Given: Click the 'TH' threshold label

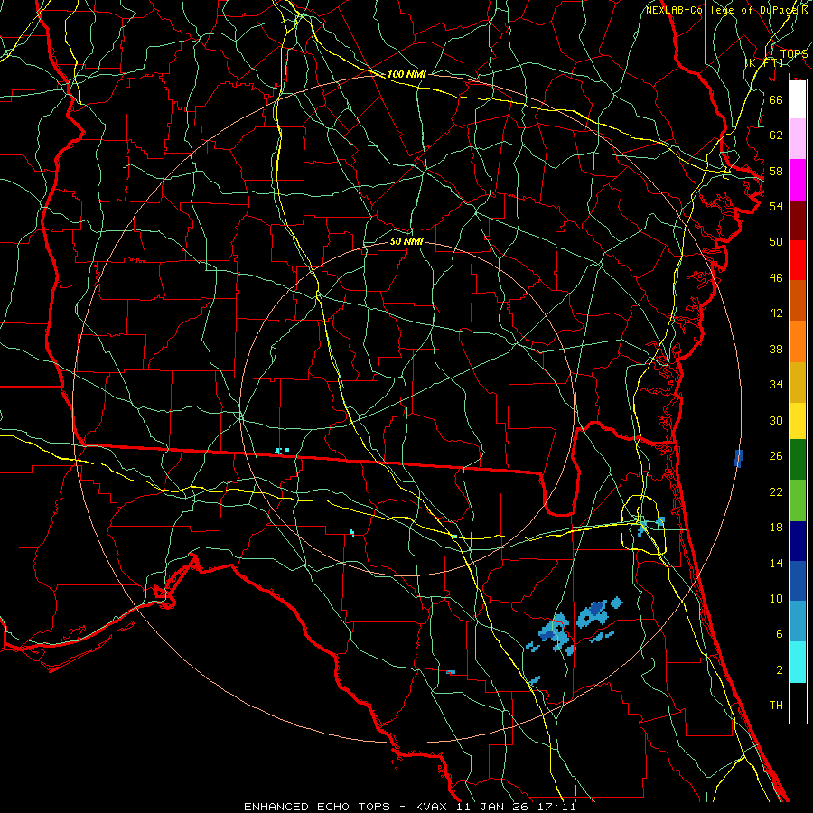Looking at the screenshot, I should [776, 706].
